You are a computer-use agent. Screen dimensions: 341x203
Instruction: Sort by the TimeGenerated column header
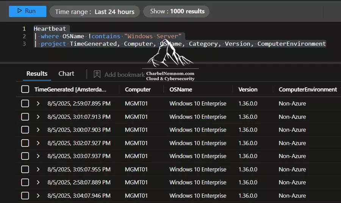tap(70, 90)
